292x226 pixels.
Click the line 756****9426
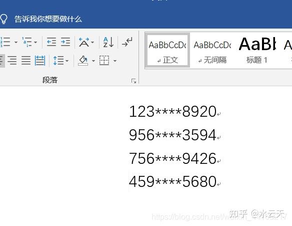tap(172, 158)
